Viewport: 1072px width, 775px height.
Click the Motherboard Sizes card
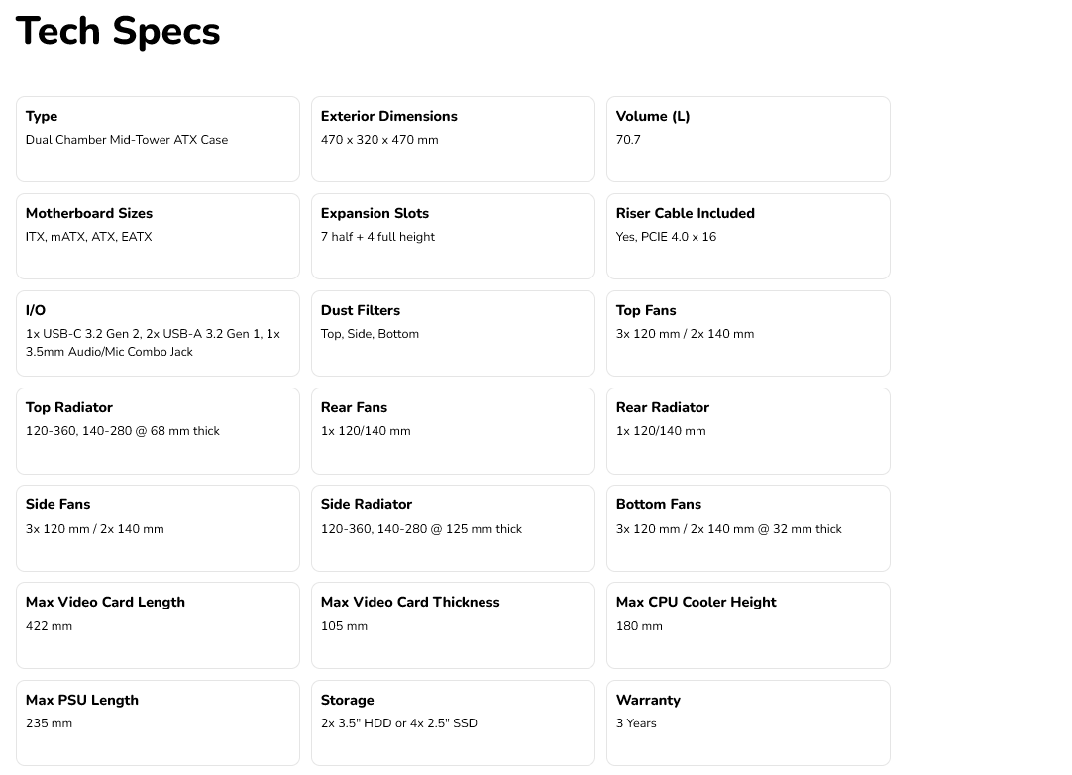[x=158, y=237]
